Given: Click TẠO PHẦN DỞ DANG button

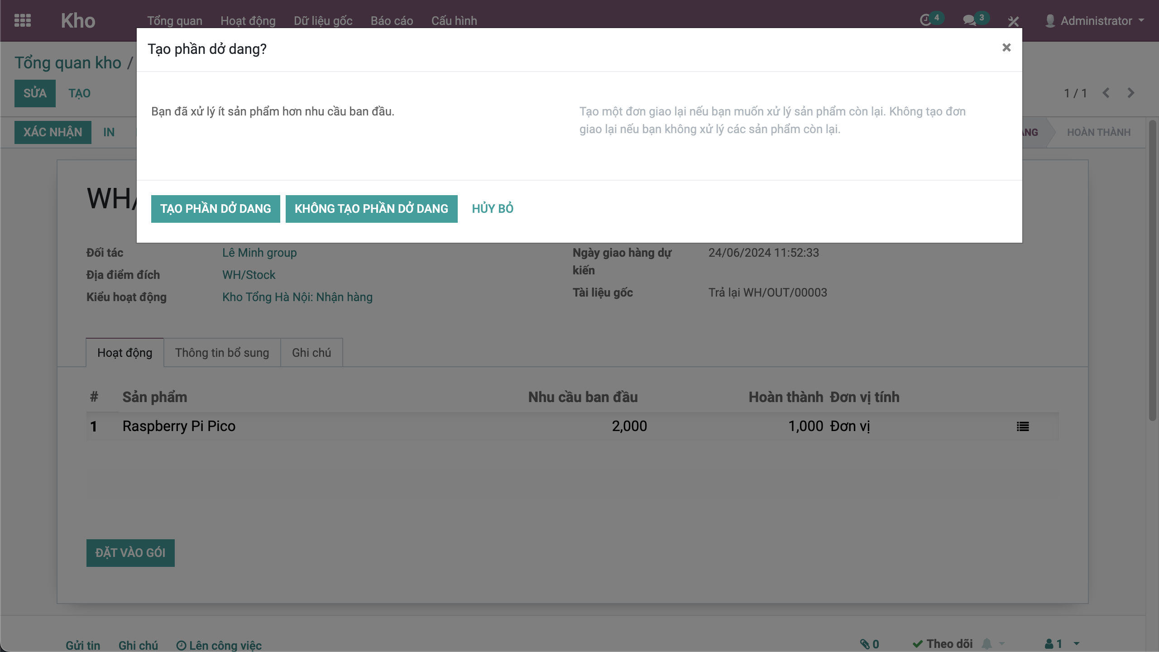Looking at the screenshot, I should 216,209.
